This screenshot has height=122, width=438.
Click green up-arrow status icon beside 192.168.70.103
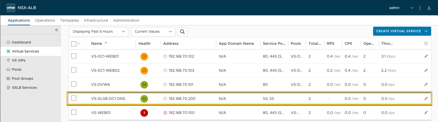[x=165, y=71]
